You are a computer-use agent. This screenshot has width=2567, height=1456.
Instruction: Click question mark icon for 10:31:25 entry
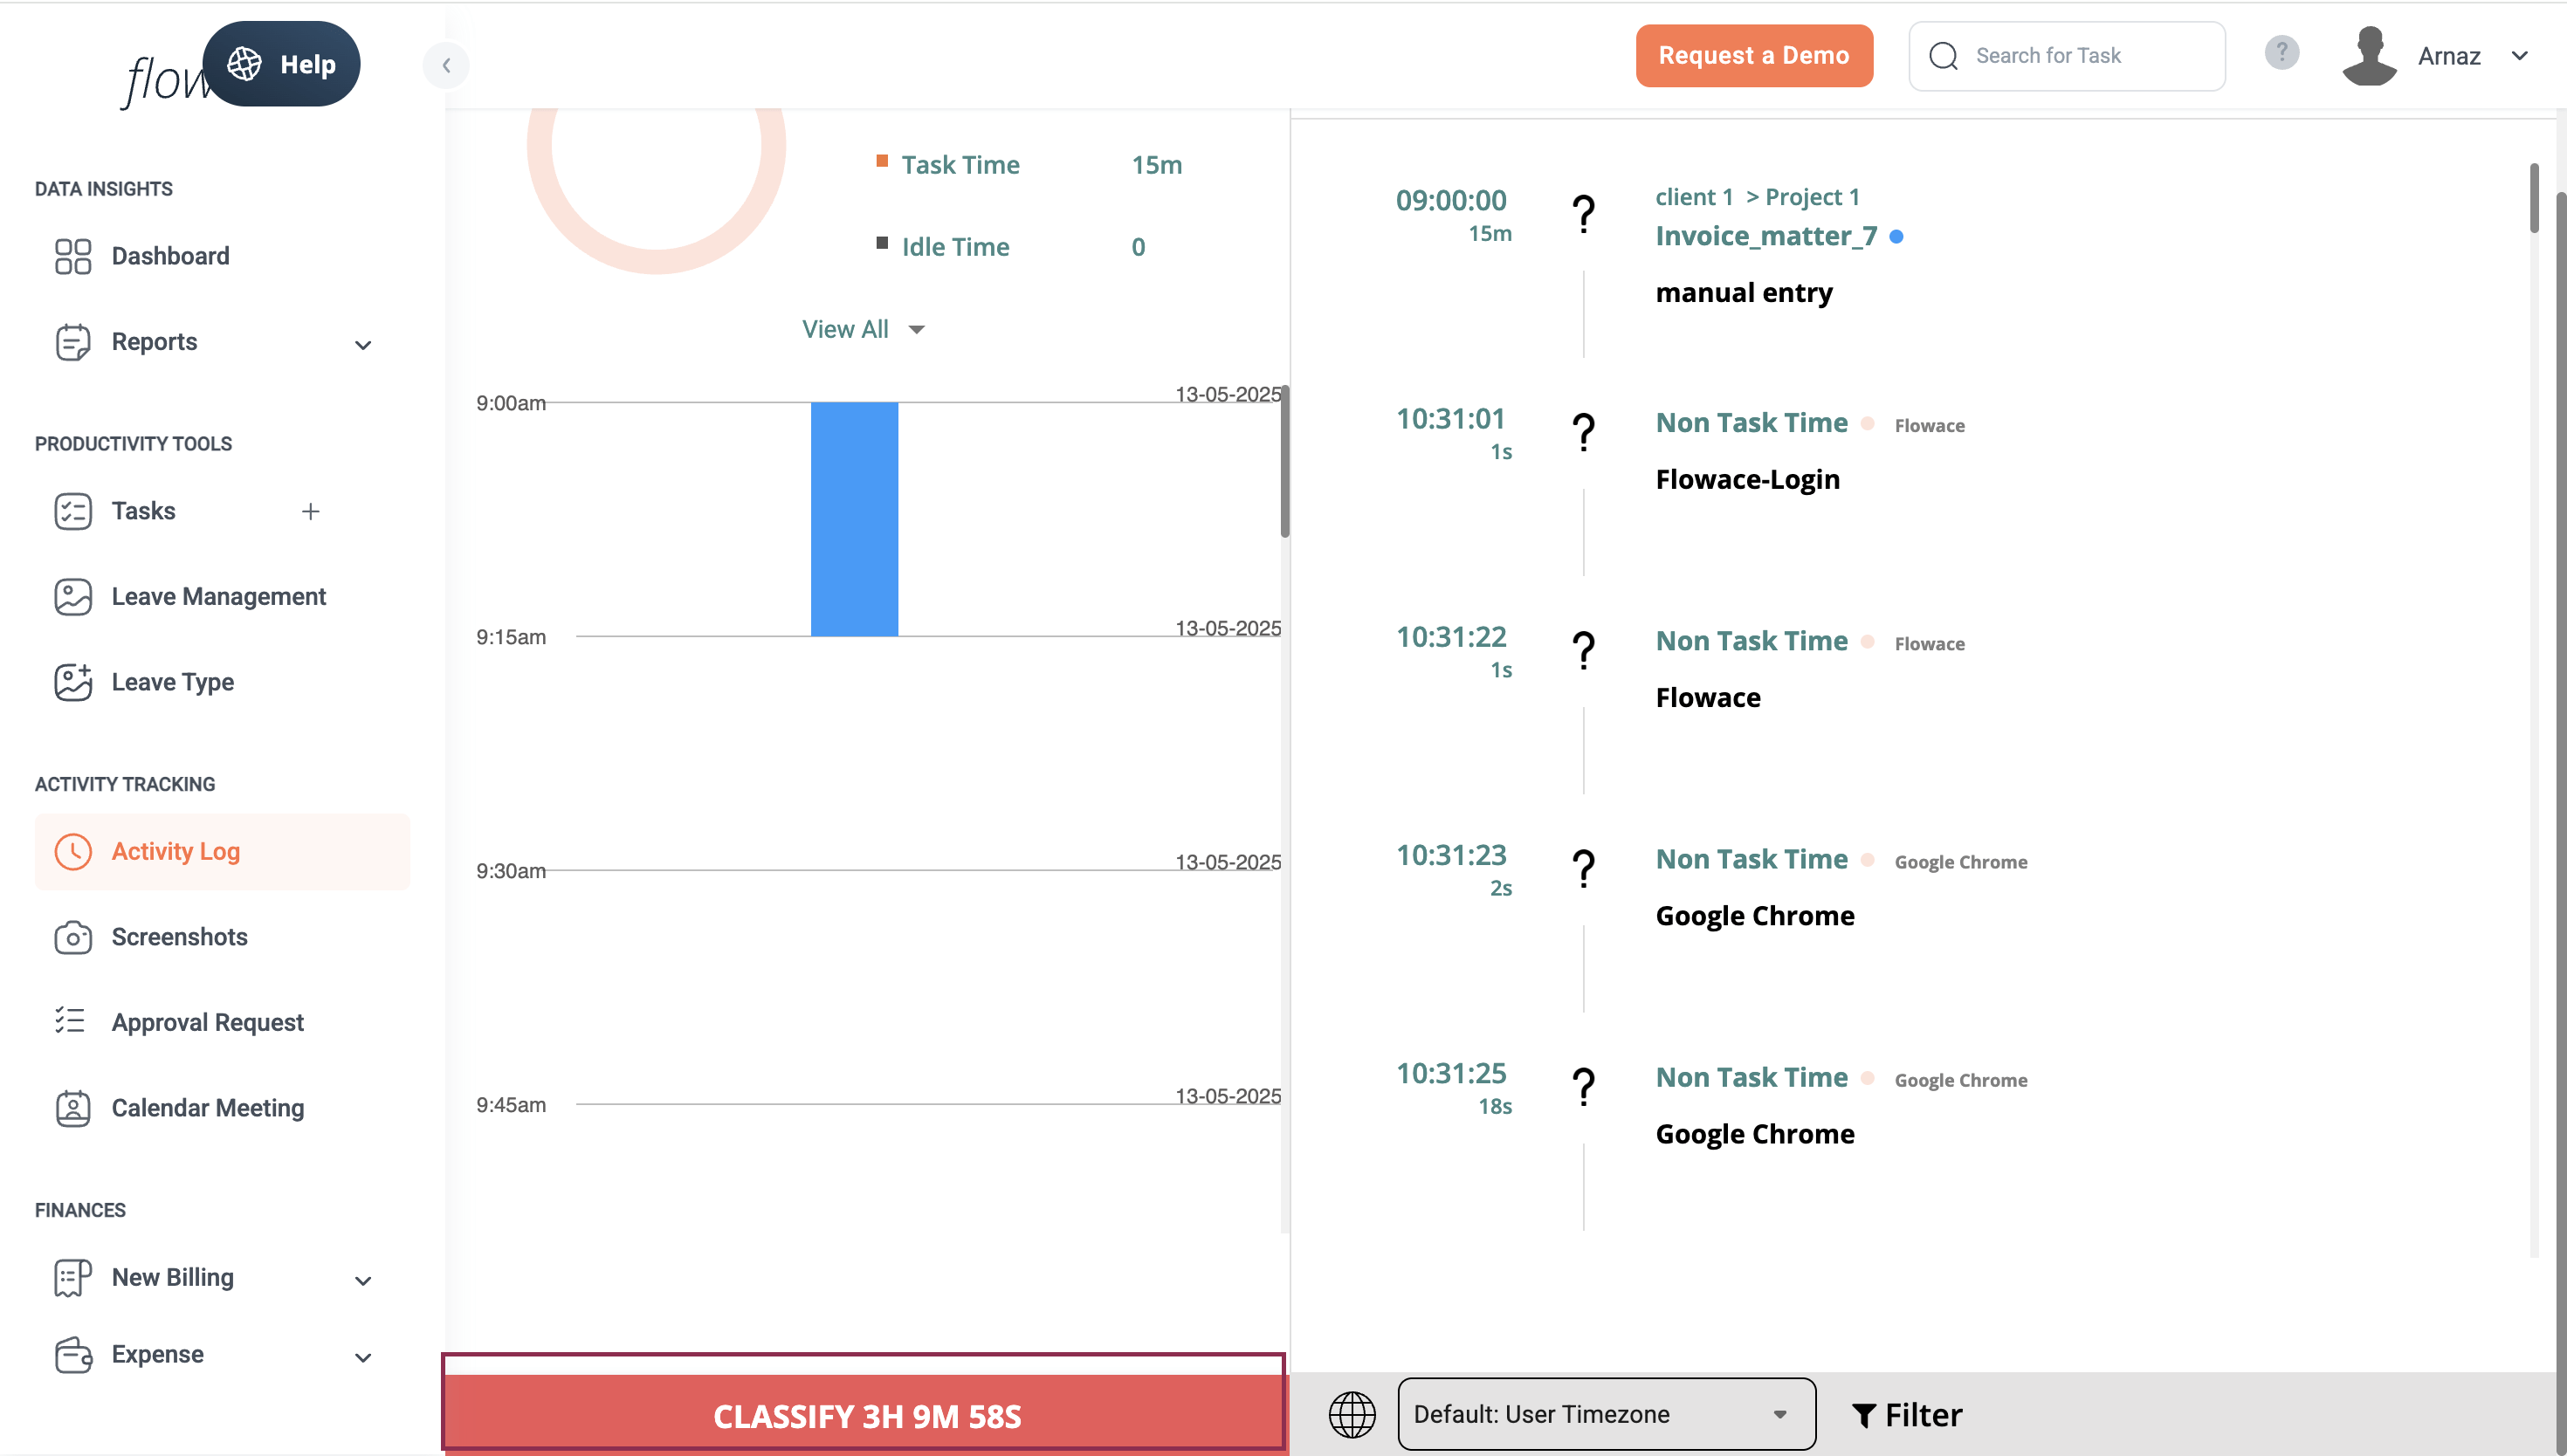1583,1085
